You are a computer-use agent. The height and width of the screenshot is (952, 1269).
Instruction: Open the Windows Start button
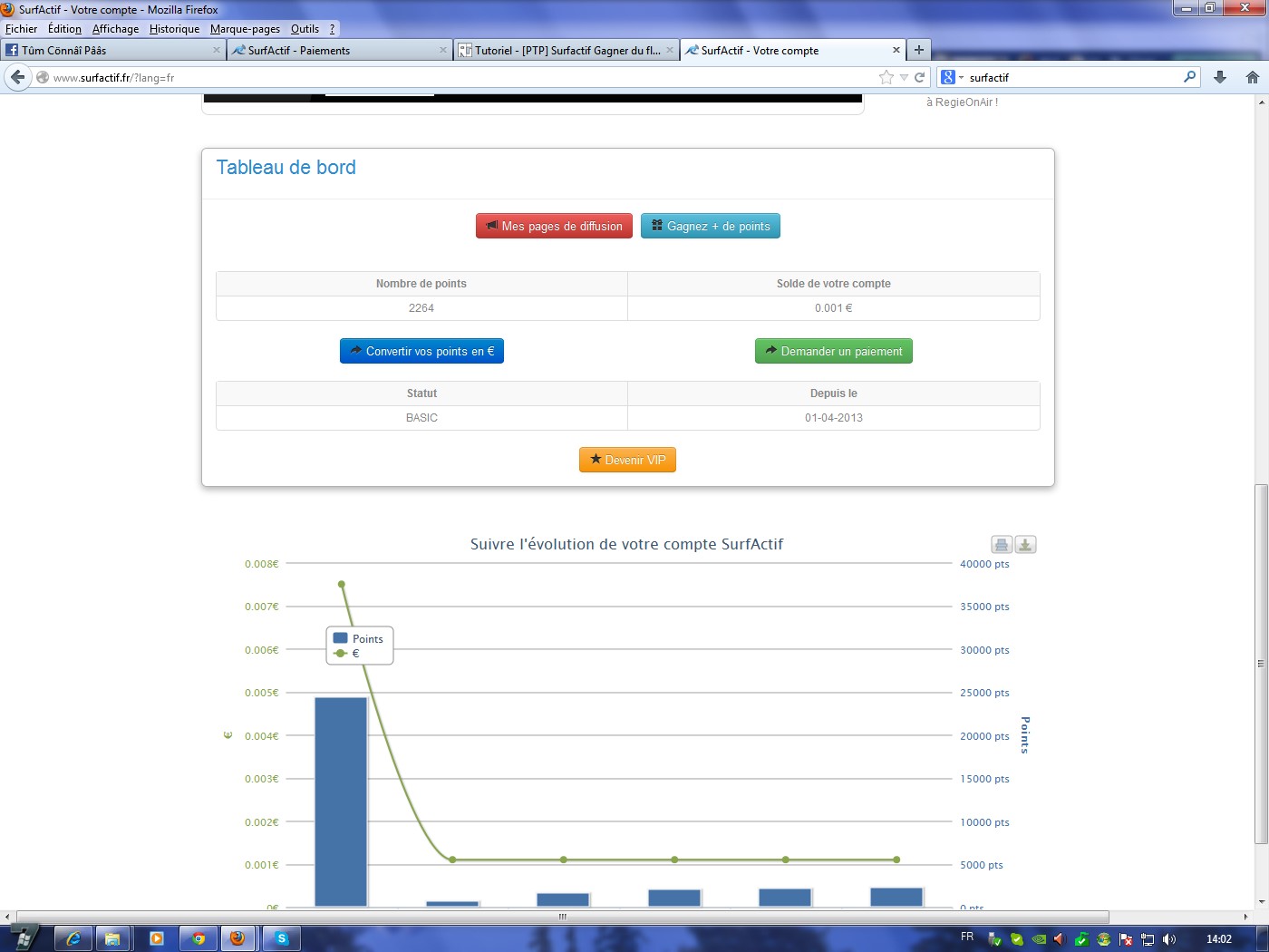click(x=24, y=938)
